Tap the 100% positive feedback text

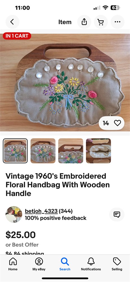[56, 218]
